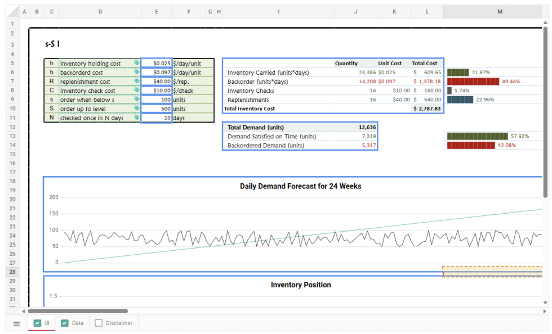Click the blue 22.96% data bar
Screen dimensions: 552x334
click(460, 100)
